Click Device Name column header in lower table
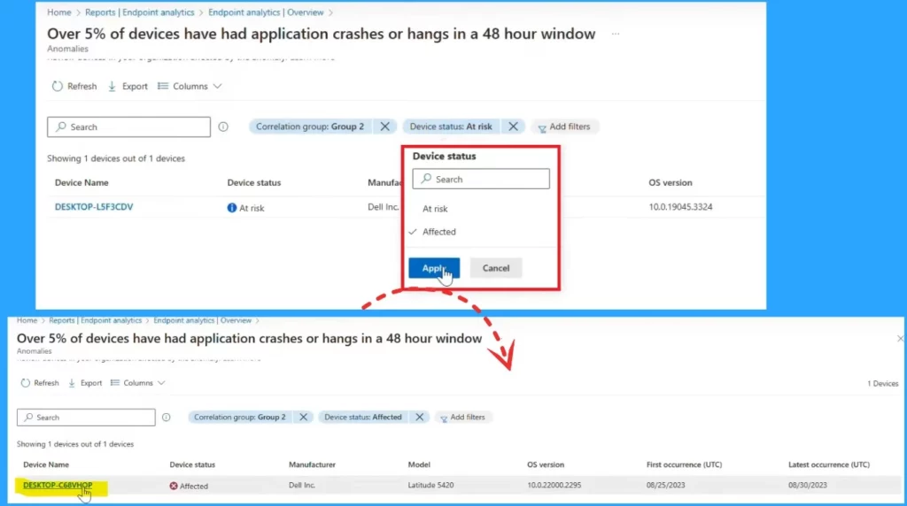This screenshot has height=506, width=907. [46, 464]
